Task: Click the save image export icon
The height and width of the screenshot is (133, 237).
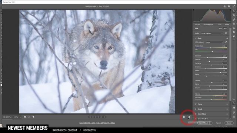Action: [225, 6]
